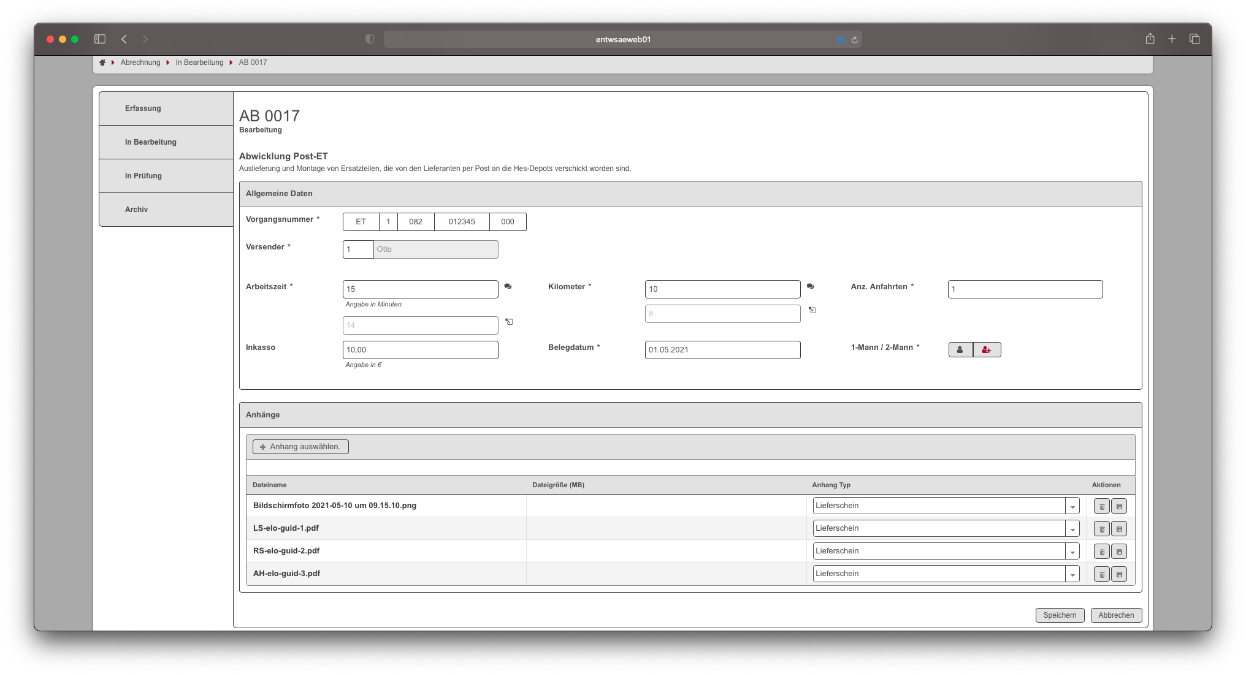Switch to the In Prüfung sidebar tab

(166, 176)
